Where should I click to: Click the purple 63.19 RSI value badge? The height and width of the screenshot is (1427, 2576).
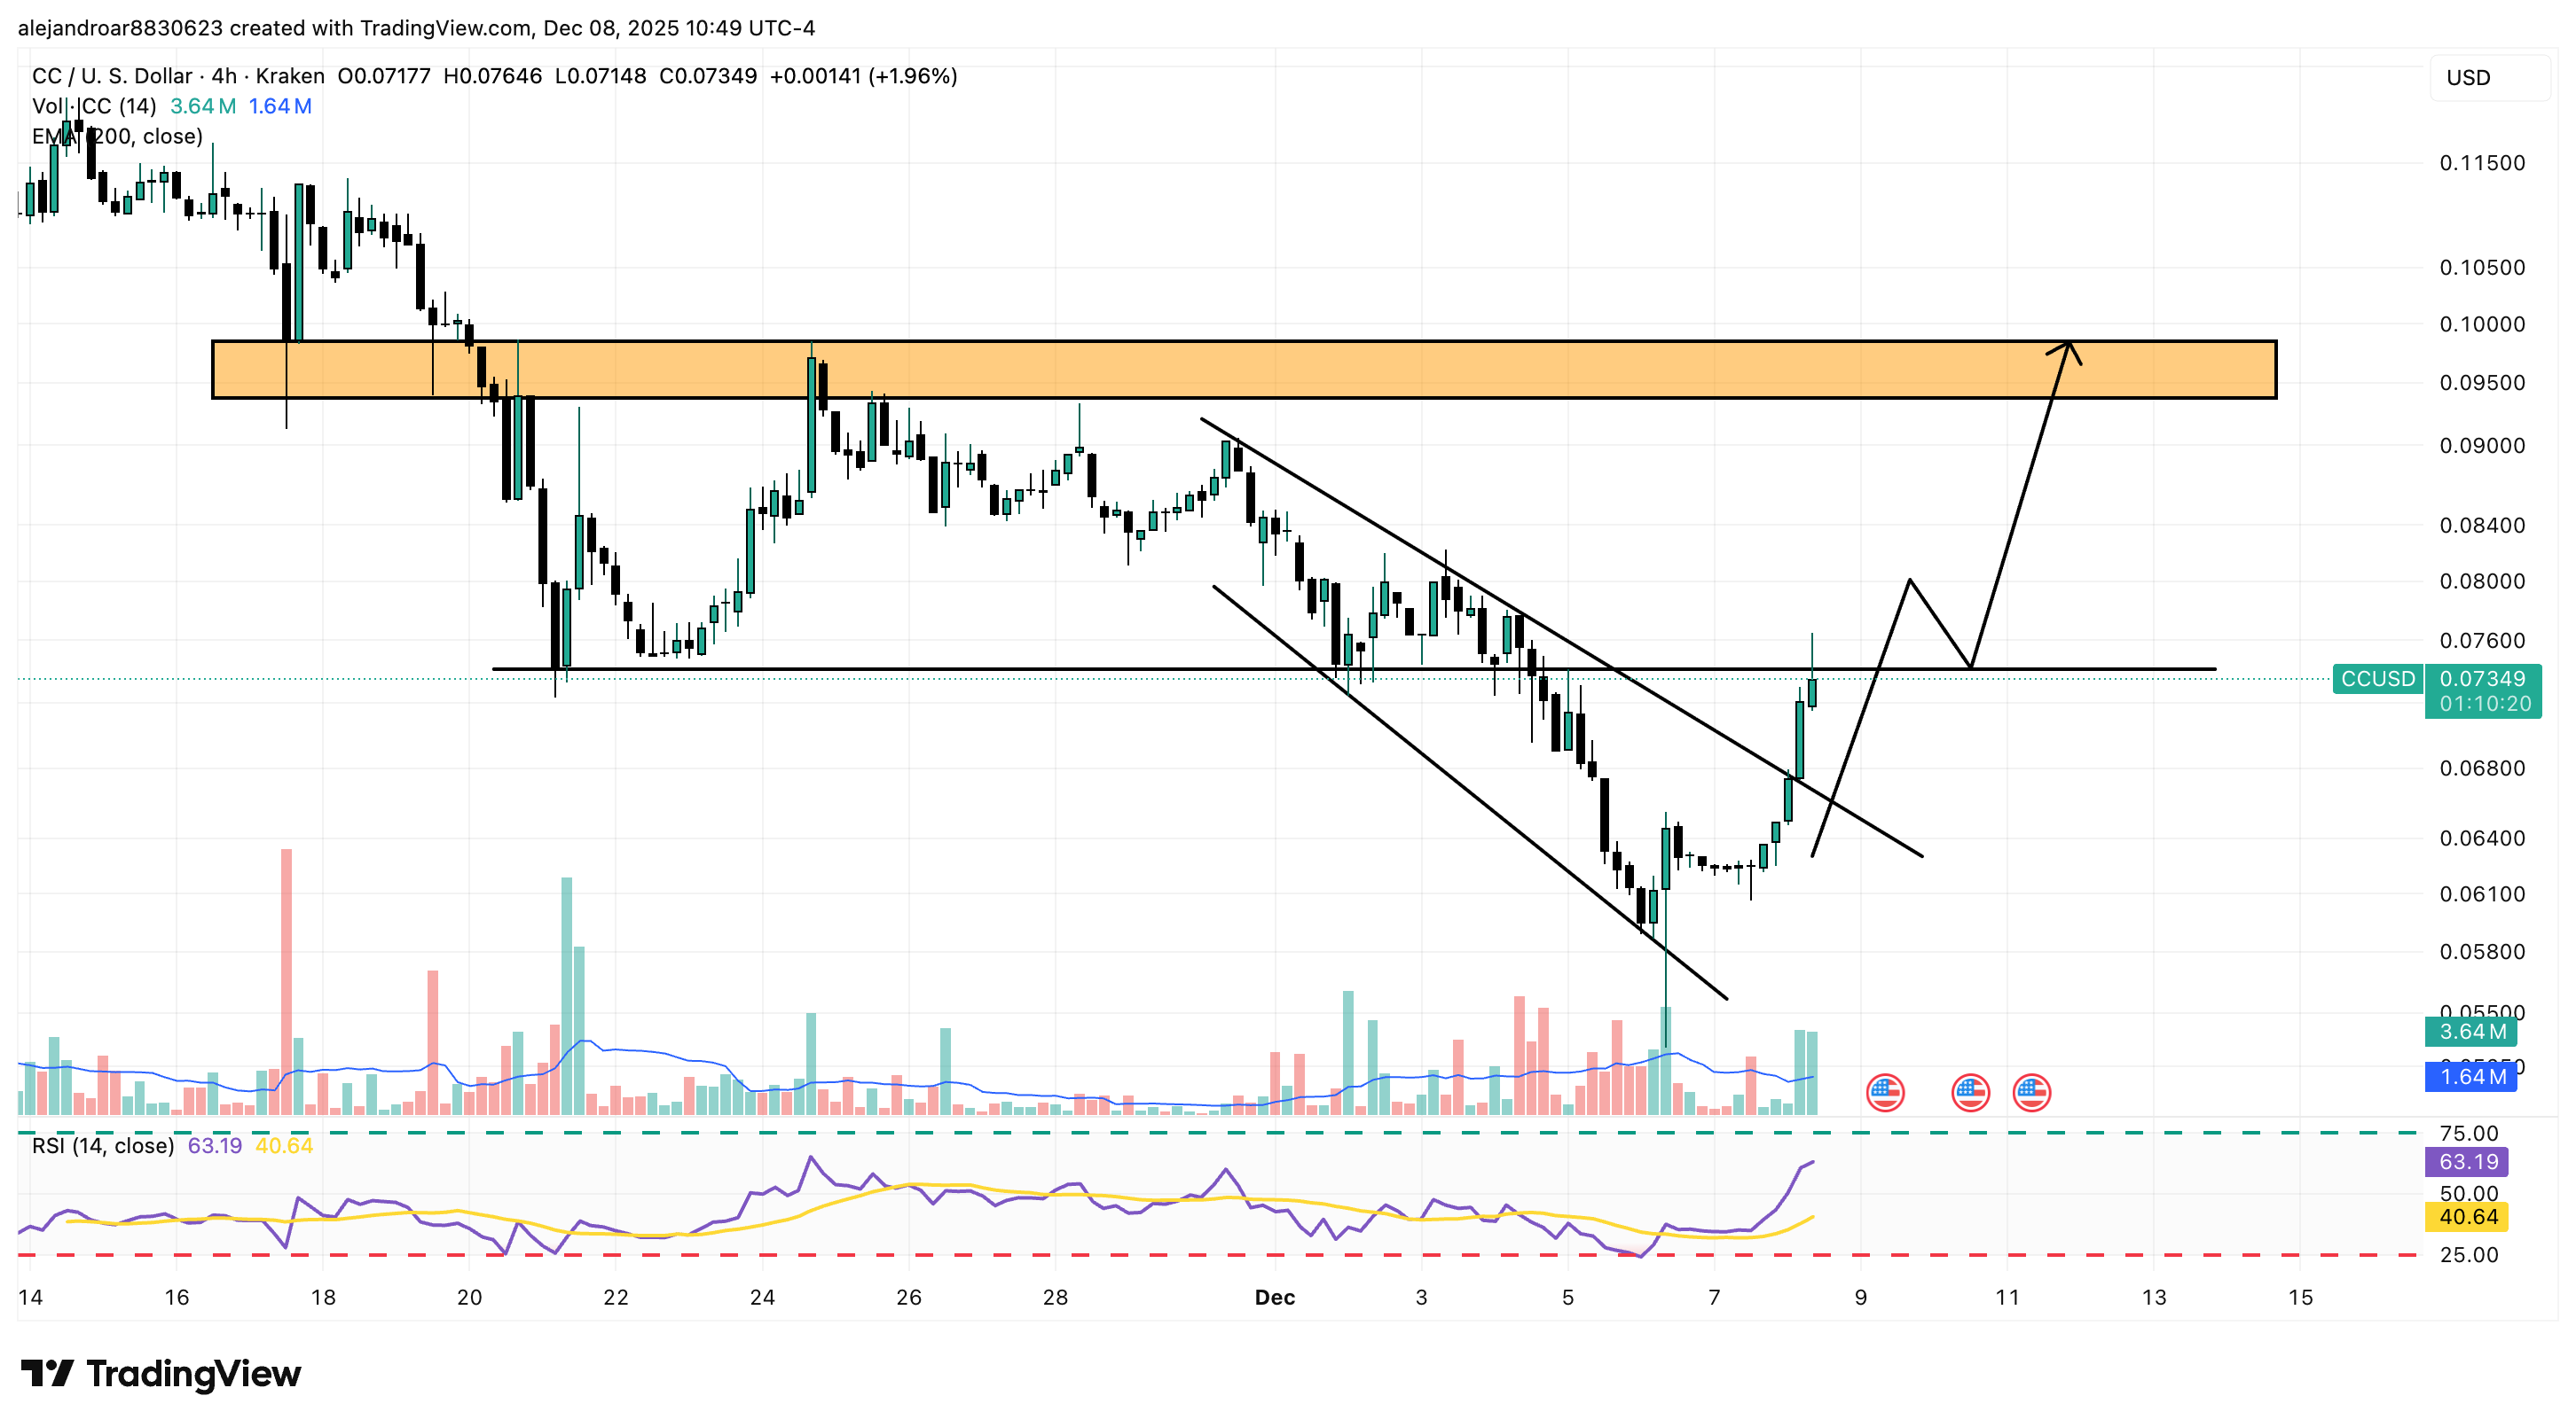pyautogui.click(x=2468, y=1162)
